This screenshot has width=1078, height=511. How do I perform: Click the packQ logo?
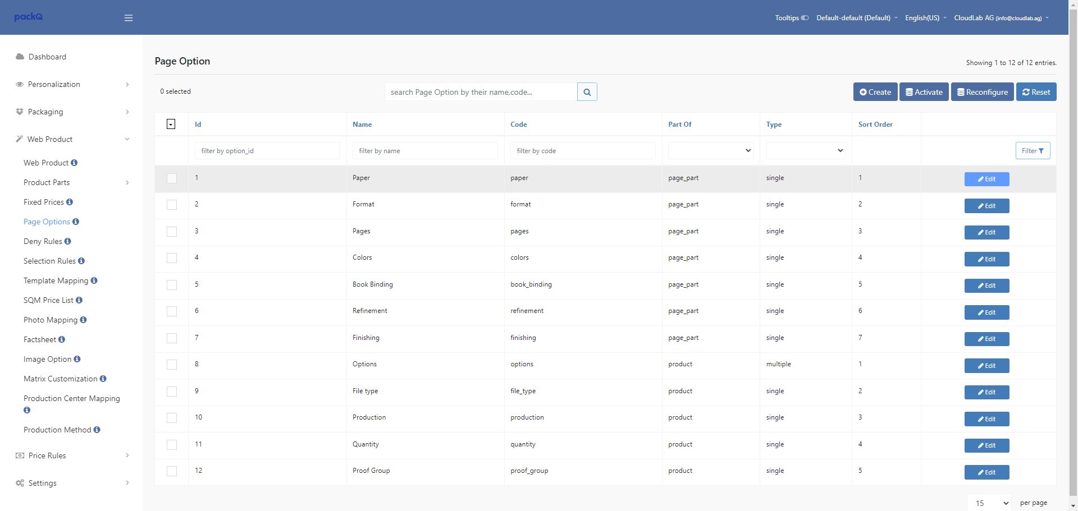[x=29, y=17]
